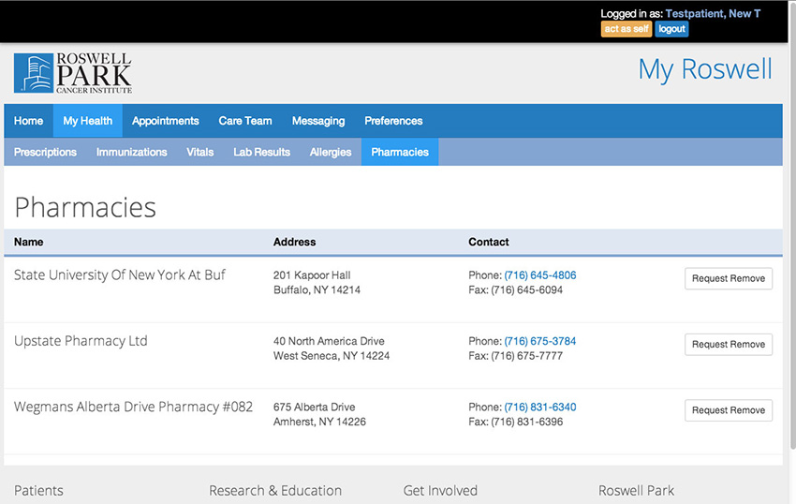Select the Pharmacies sub-tab

400,152
